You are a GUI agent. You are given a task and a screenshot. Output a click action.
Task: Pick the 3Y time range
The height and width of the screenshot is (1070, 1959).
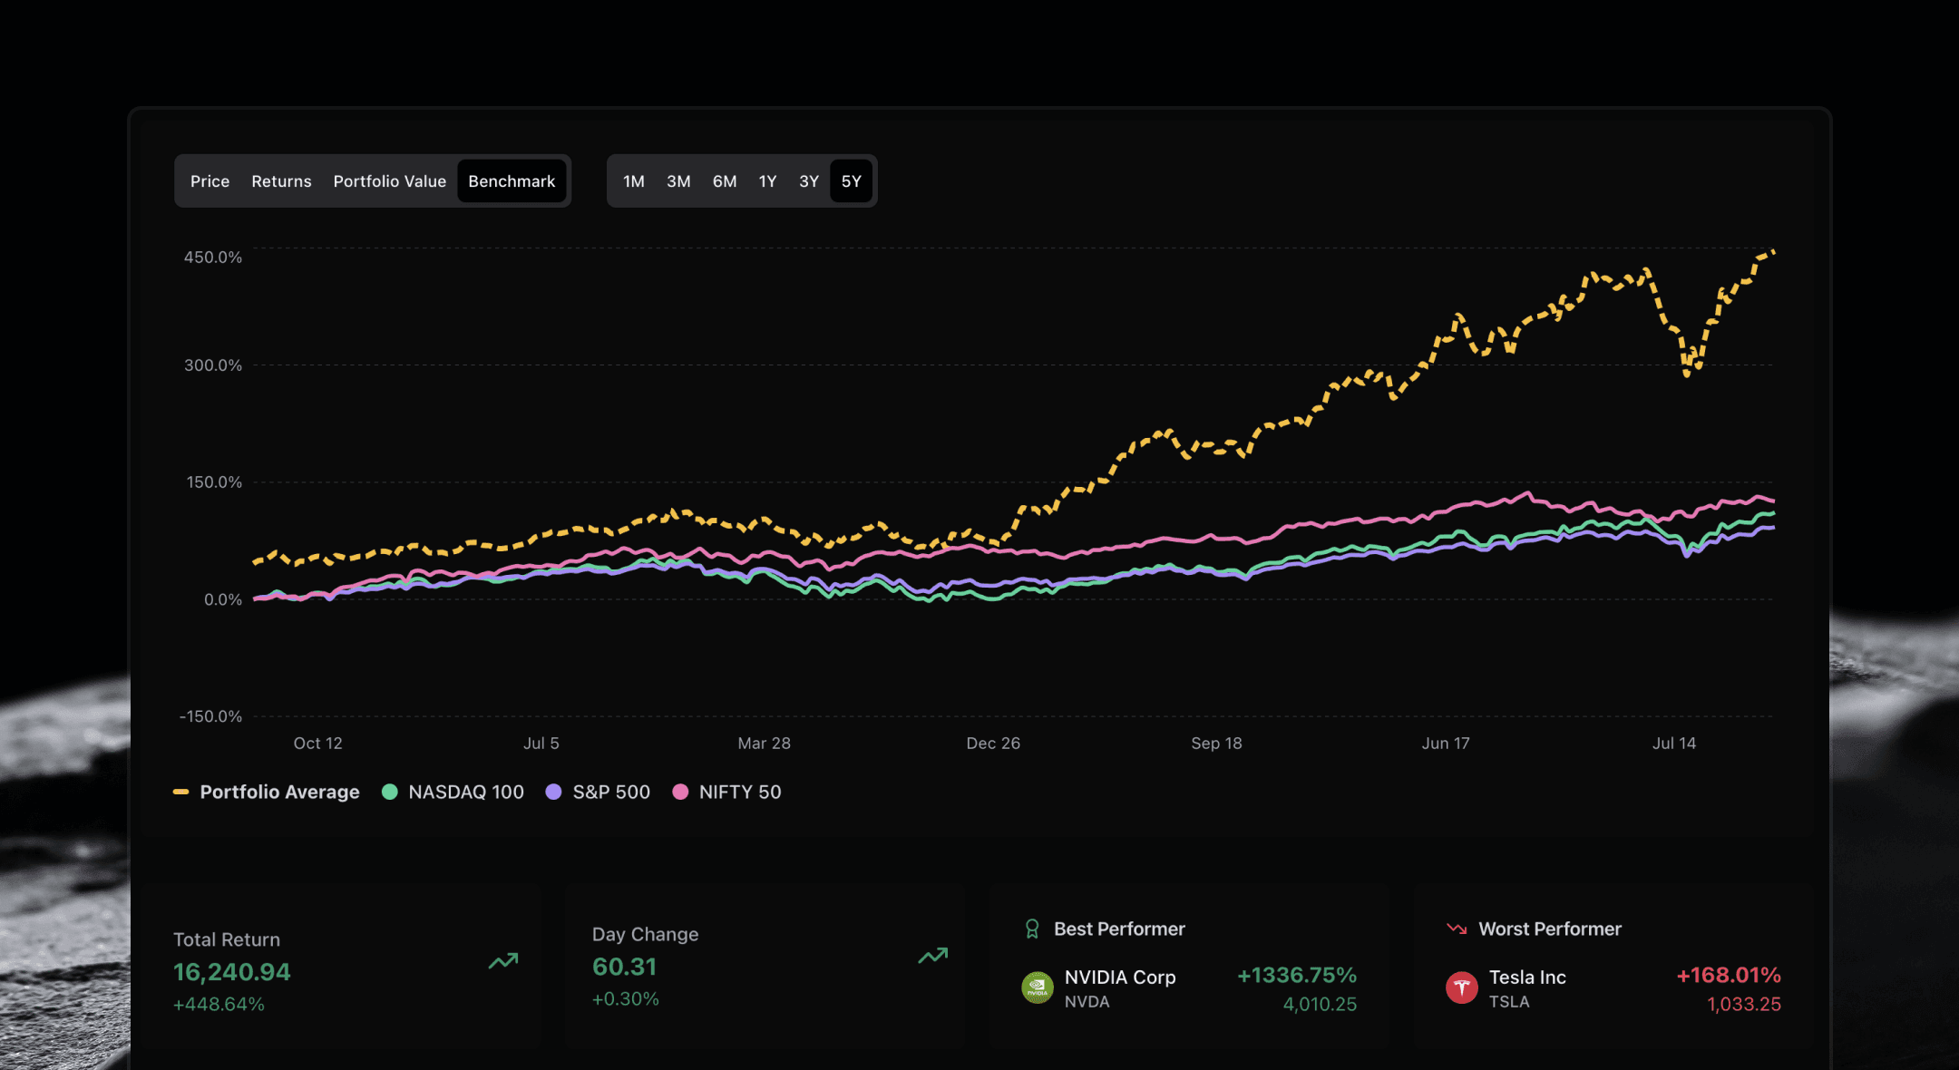[808, 181]
